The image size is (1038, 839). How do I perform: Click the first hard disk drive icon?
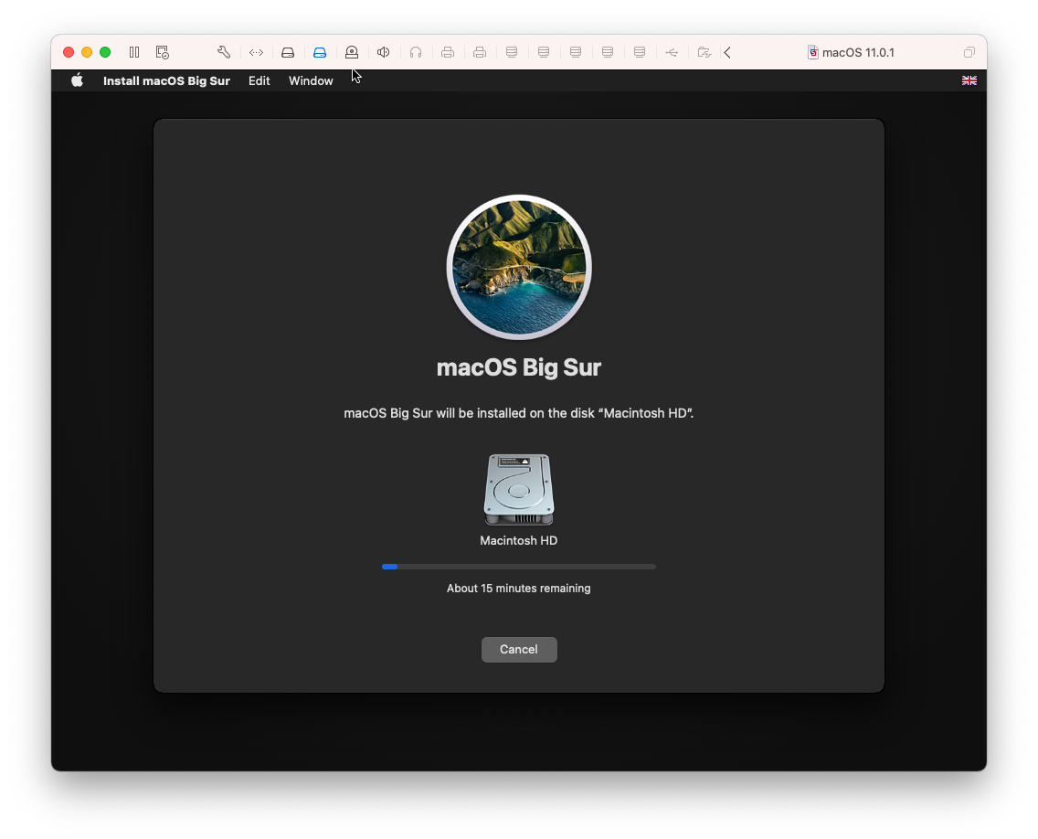click(x=288, y=52)
